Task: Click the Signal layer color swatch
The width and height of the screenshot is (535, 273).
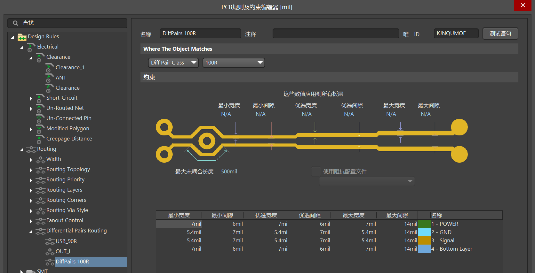Action: point(424,240)
